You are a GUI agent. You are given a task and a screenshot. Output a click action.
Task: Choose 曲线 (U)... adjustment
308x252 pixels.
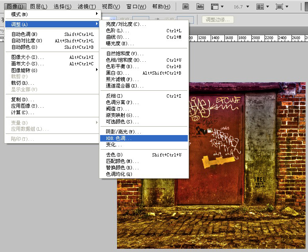coord(144,37)
